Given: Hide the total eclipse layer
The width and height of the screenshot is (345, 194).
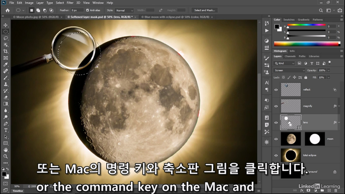Looking at the screenshot, I should (x=276, y=155).
